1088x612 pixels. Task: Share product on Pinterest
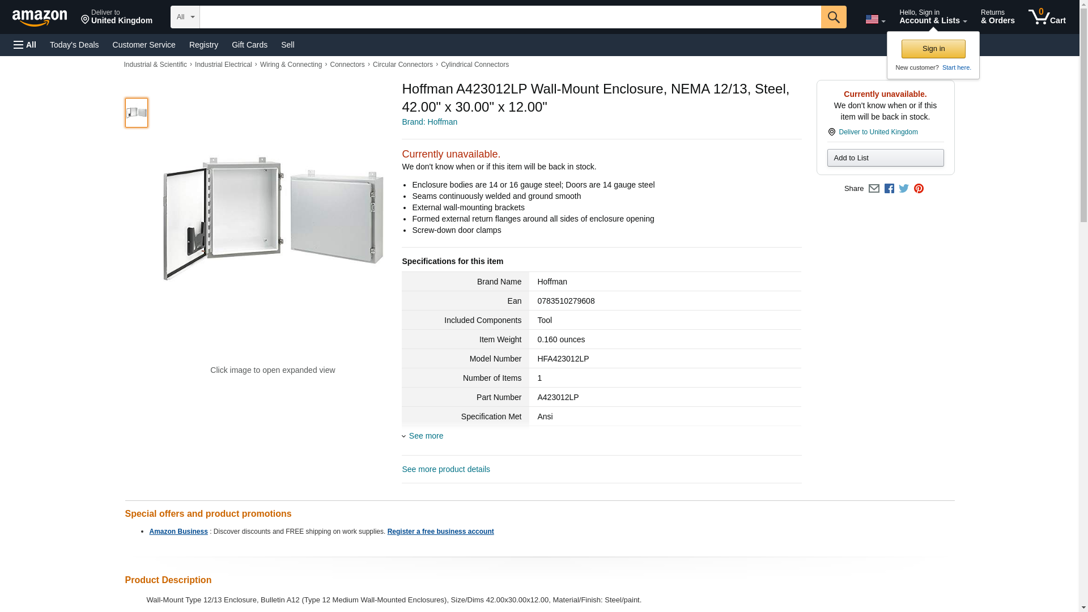pyautogui.click(x=919, y=189)
